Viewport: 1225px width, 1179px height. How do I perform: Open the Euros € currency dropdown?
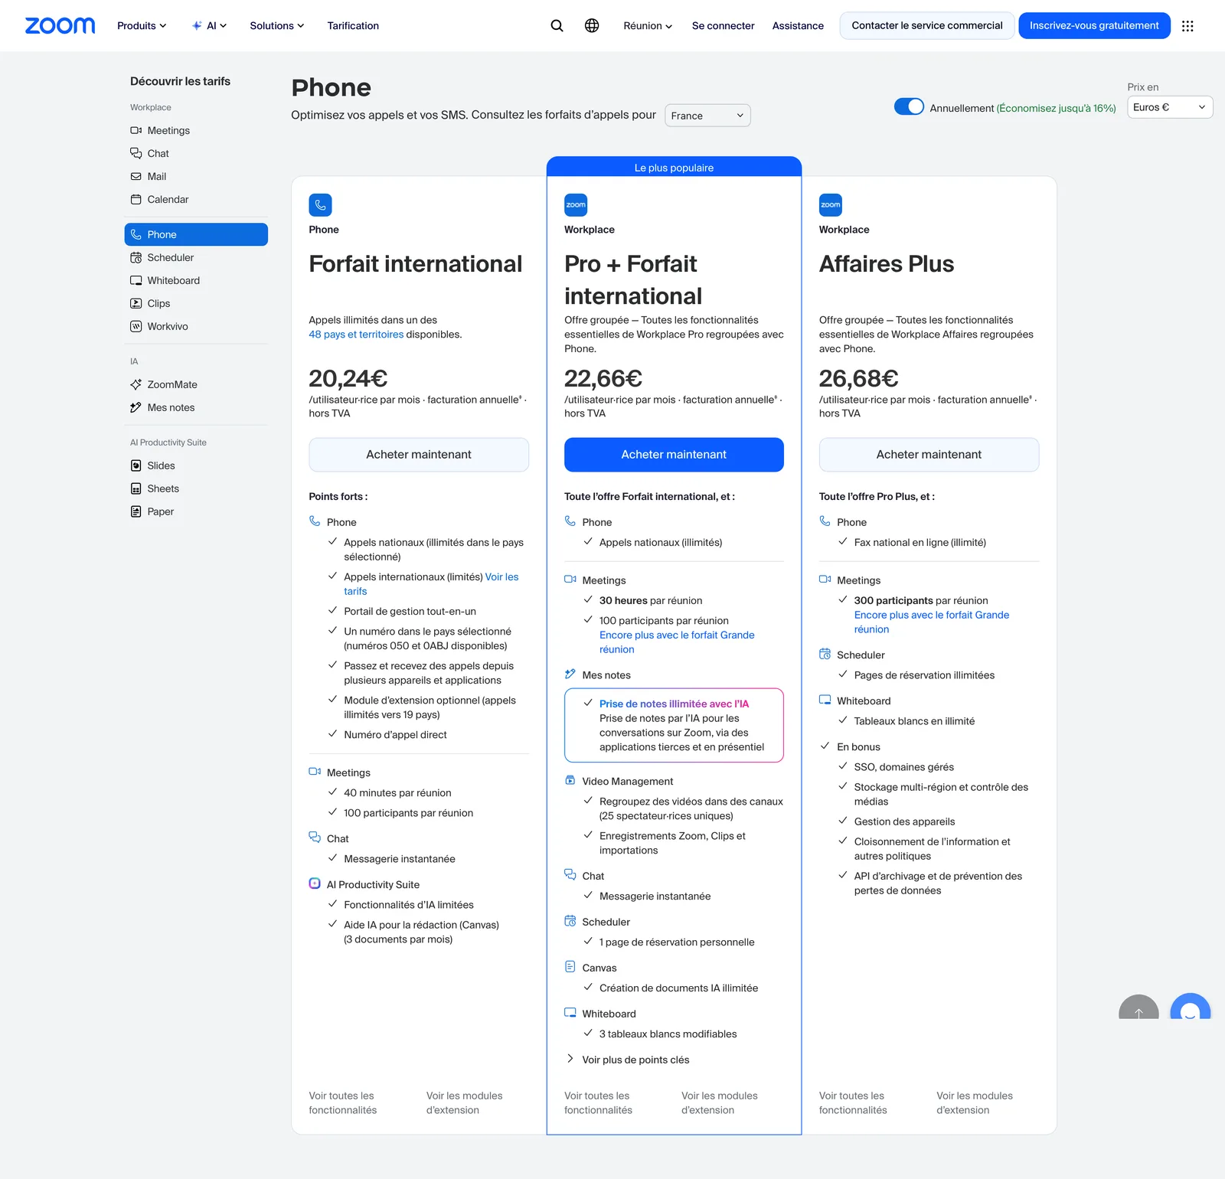coord(1170,107)
